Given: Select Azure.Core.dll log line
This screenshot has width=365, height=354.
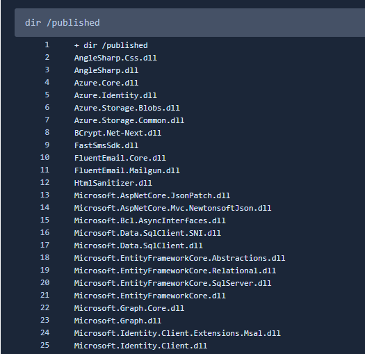Looking at the screenshot, I should click(106, 83).
